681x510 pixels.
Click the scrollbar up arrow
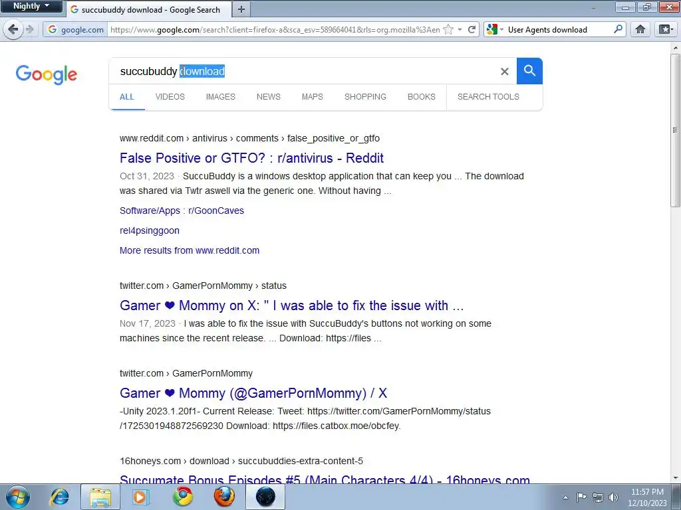coord(676,47)
